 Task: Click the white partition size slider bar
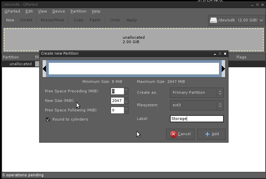click(134, 69)
